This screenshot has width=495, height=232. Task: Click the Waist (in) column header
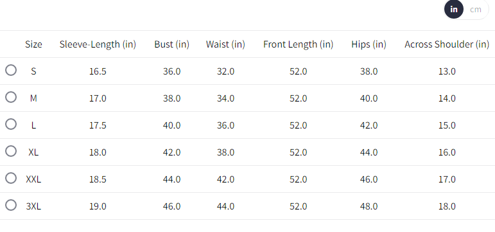pyautogui.click(x=225, y=44)
